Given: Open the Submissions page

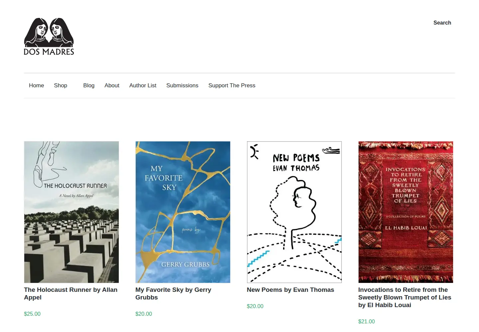Looking at the screenshot, I should point(182,85).
